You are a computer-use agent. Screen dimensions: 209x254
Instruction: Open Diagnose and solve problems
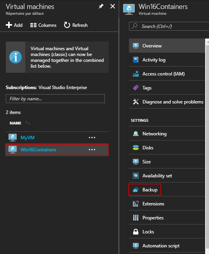point(167,102)
